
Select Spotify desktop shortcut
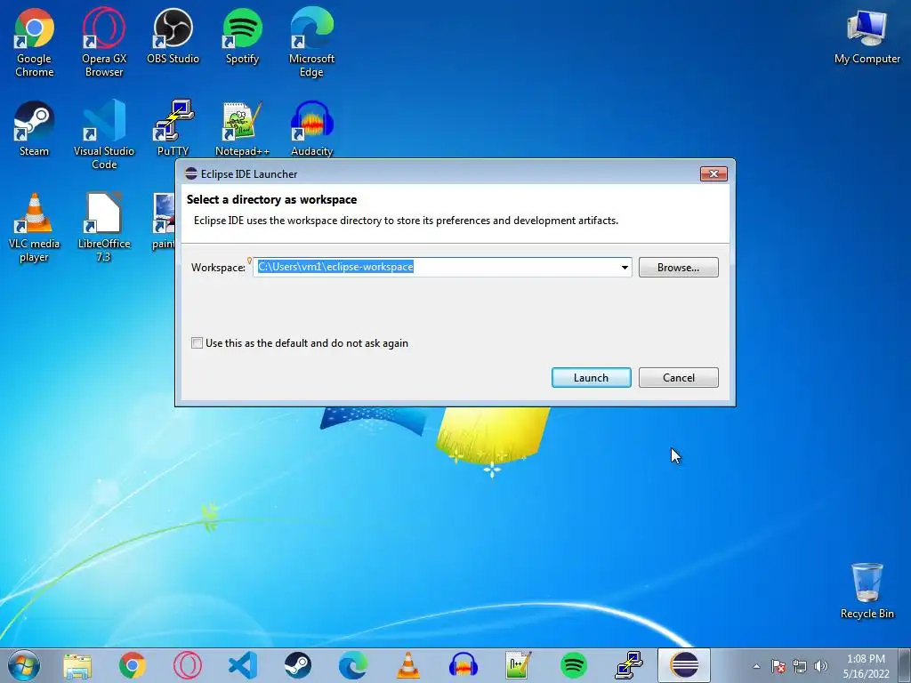(x=242, y=36)
